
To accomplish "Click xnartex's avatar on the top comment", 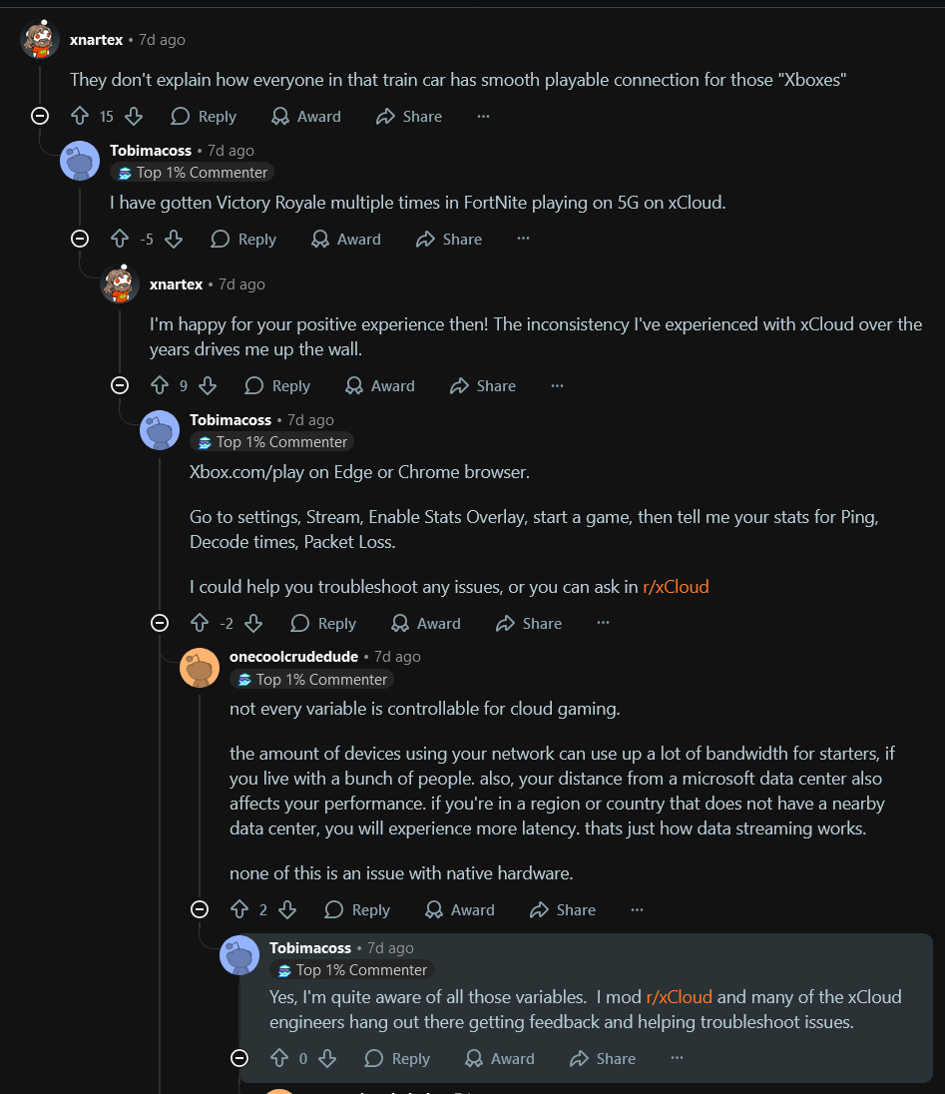I will pos(40,40).
